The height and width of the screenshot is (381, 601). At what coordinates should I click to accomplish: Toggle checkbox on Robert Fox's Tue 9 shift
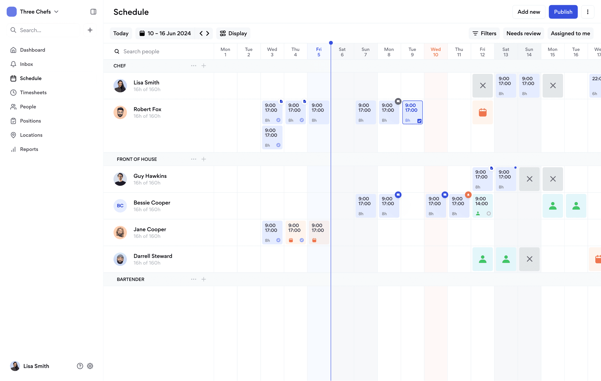(419, 121)
